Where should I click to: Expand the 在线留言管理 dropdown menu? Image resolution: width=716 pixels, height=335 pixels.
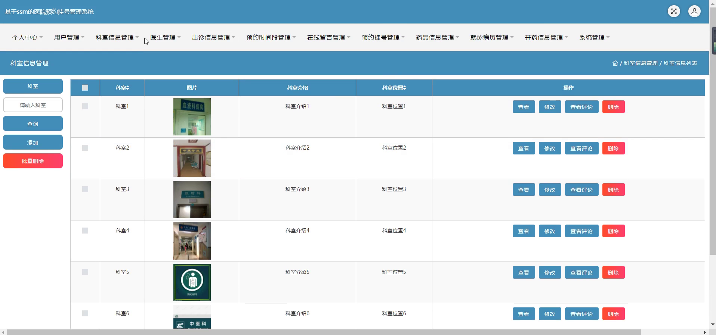[x=328, y=37]
